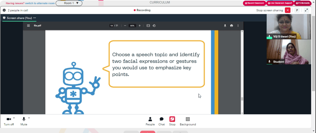Click the Stop screen sharing label
The width and height of the screenshot is (316, 133).
[270, 10]
